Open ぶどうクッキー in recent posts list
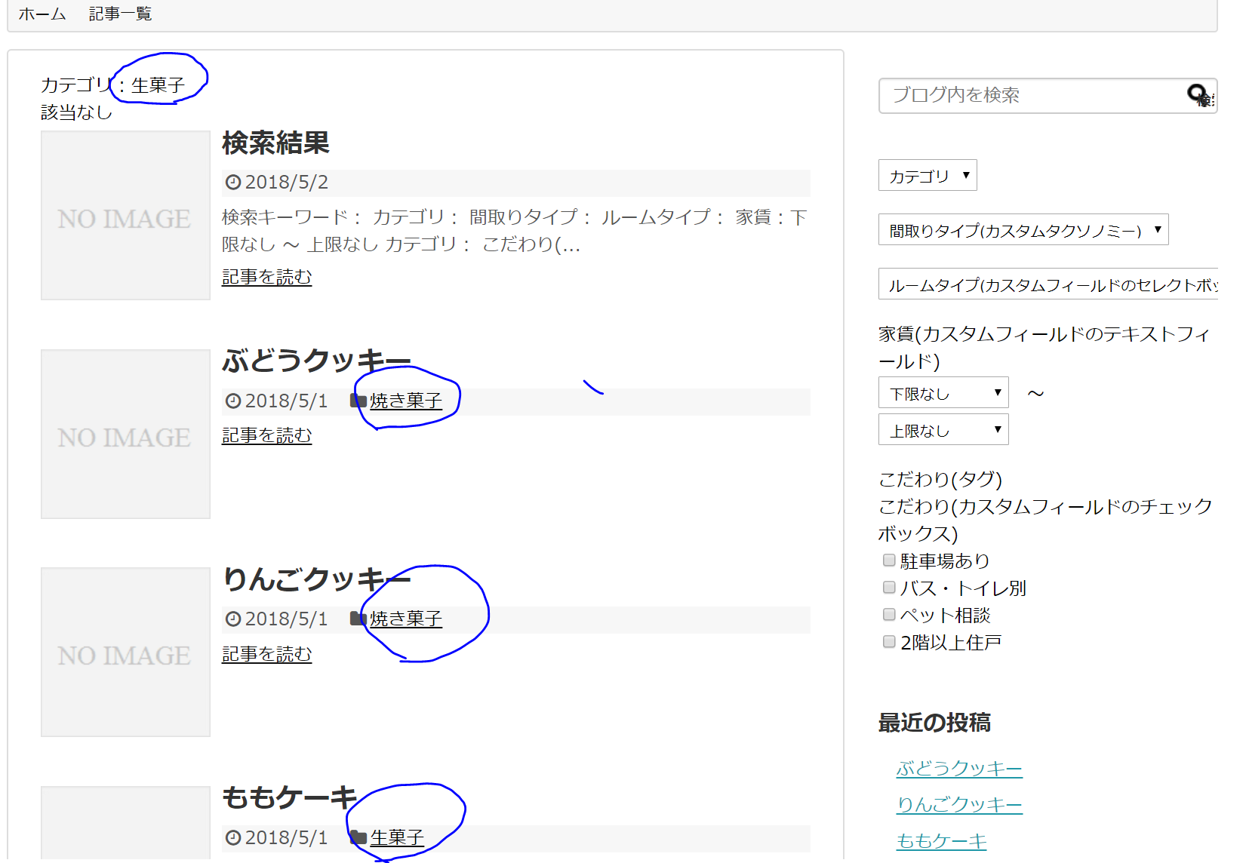Viewport: 1246px width, 863px height. pos(959,768)
